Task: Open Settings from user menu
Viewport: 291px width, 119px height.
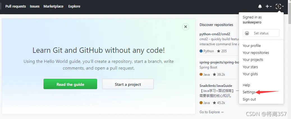Action: point(249,92)
